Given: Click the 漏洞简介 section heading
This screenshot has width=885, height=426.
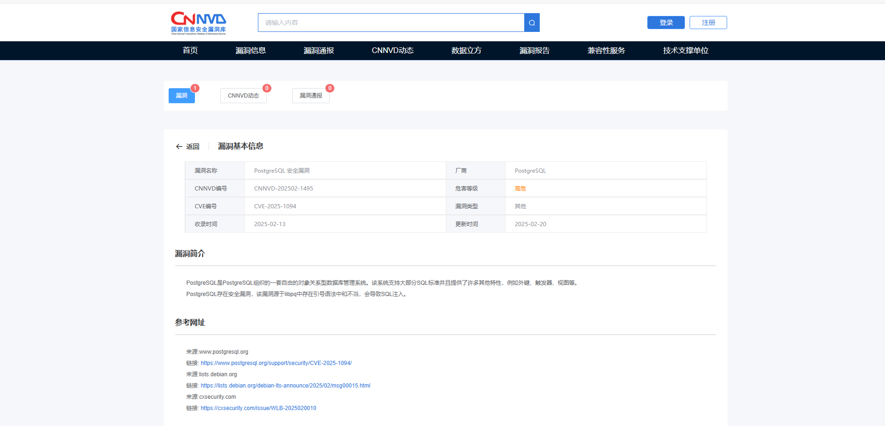Looking at the screenshot, I should pos(190,254).
